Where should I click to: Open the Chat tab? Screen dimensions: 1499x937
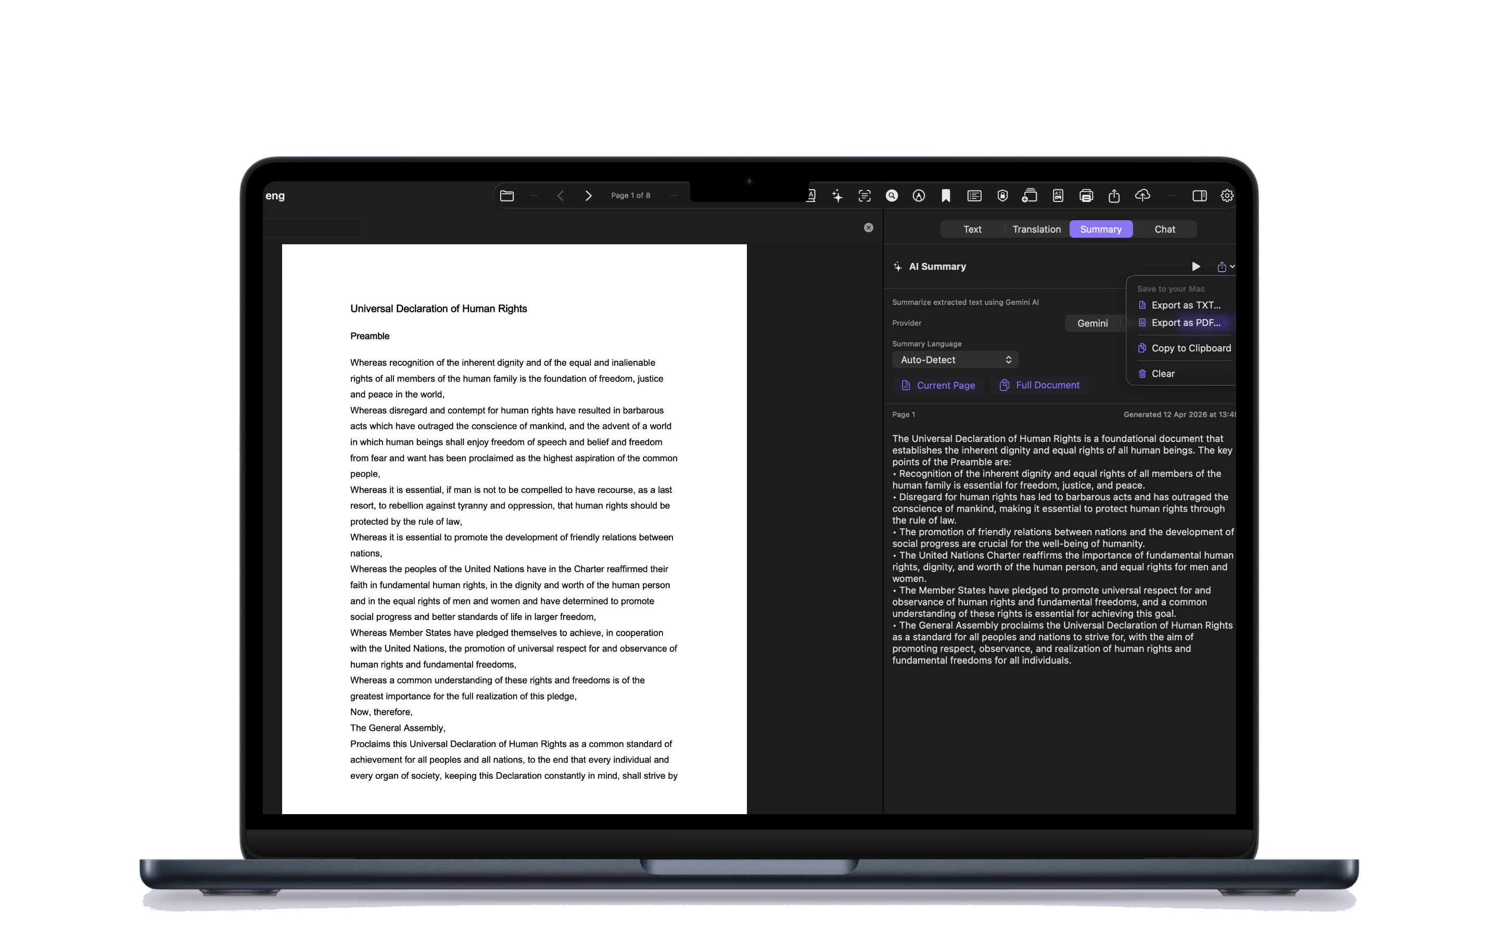click(1164, 229)
